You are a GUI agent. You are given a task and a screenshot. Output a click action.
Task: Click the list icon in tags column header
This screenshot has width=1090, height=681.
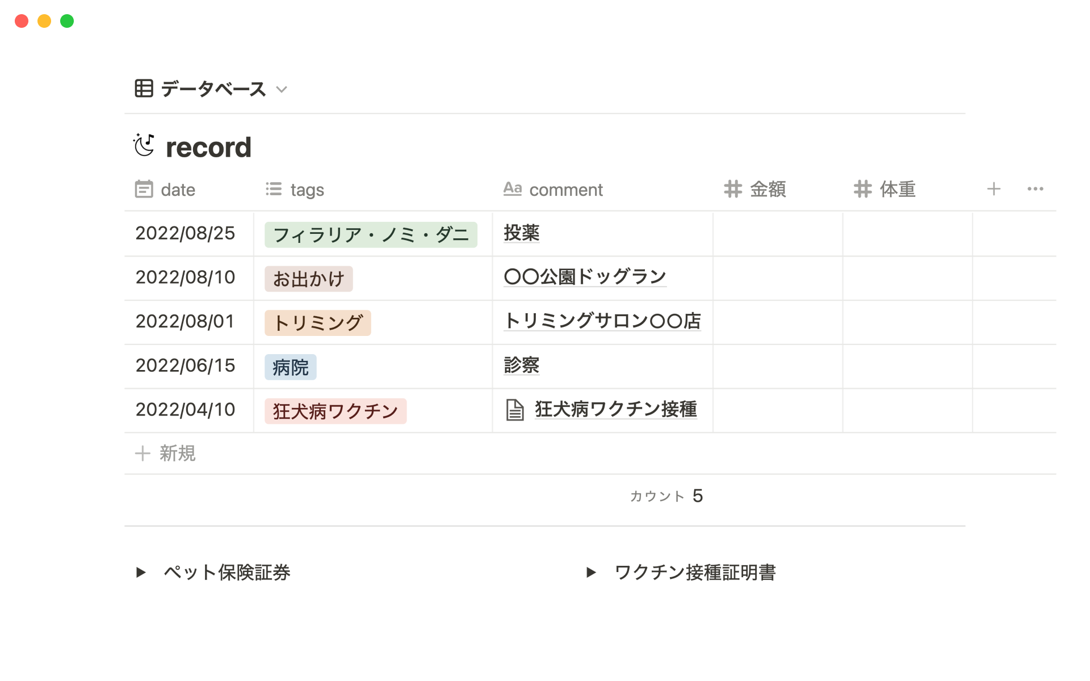click(274, 189)
